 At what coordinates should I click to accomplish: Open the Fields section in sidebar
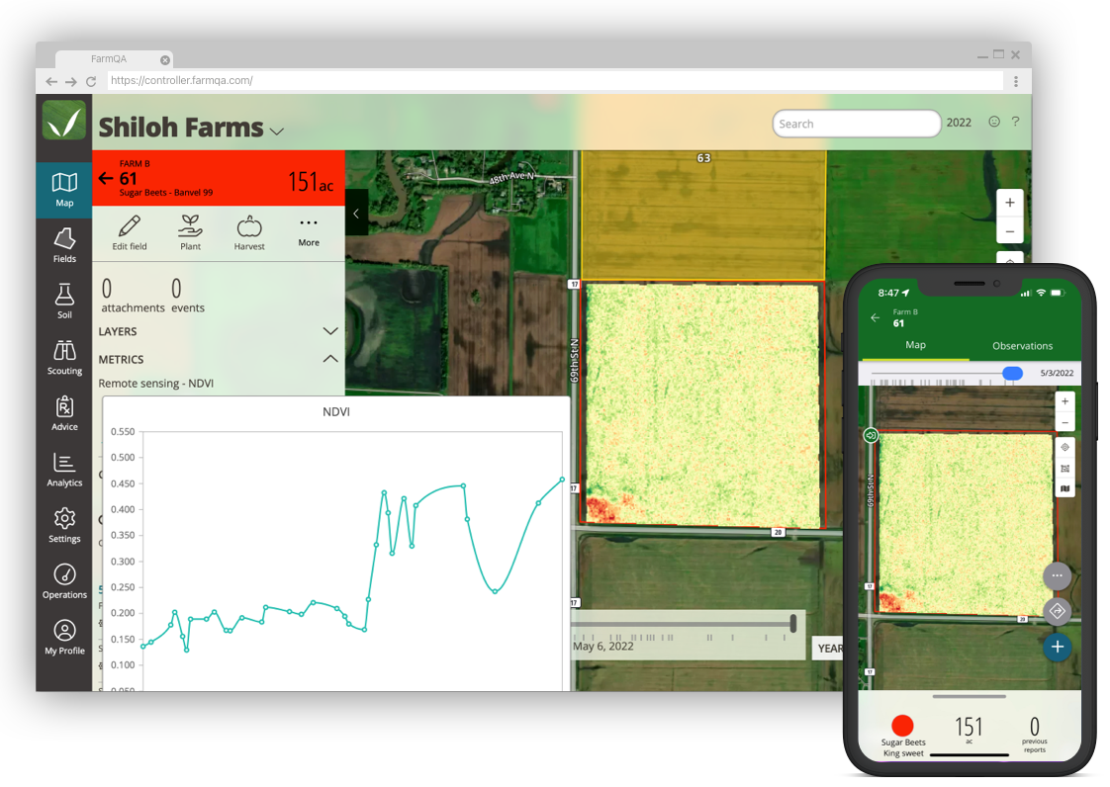pyautogui.click(x=64, y=245)
